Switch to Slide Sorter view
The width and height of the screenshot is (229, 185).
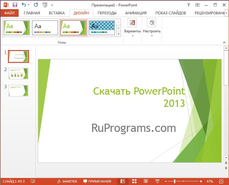click(x=134, y=181)
